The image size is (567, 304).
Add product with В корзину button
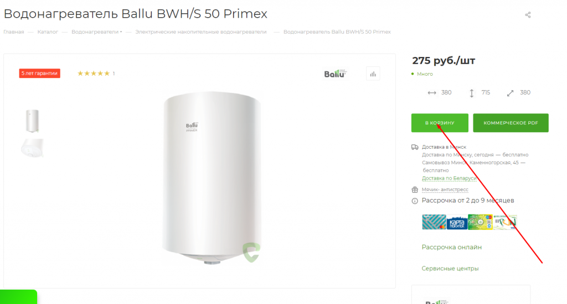pyautogui.click(x=440, y=123)
